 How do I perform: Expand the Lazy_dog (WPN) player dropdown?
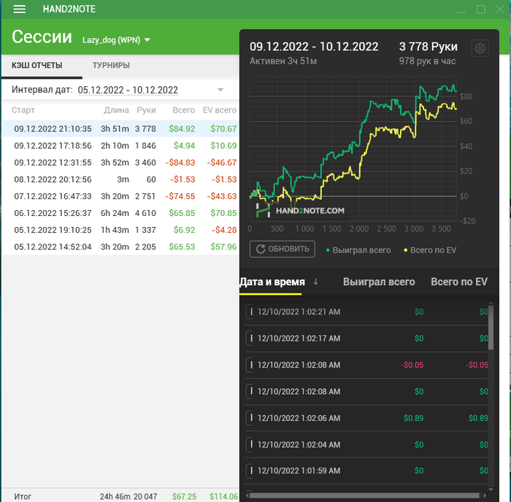tap(116, 40)
